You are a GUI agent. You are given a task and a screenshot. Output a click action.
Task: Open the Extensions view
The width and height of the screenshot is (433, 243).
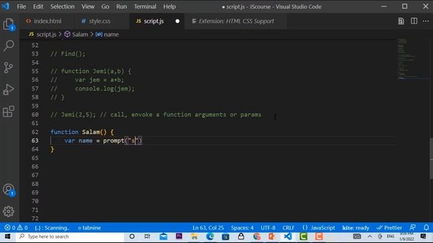9,111
